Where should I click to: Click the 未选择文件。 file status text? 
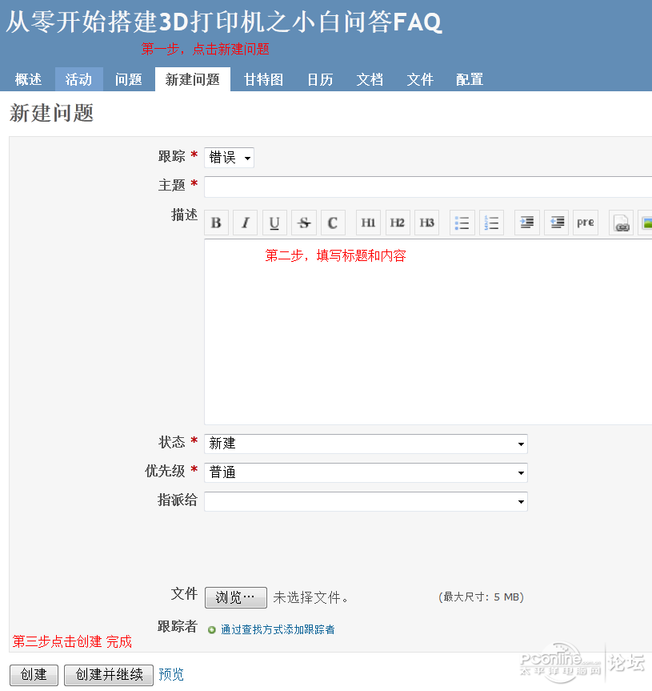point(311,597)
